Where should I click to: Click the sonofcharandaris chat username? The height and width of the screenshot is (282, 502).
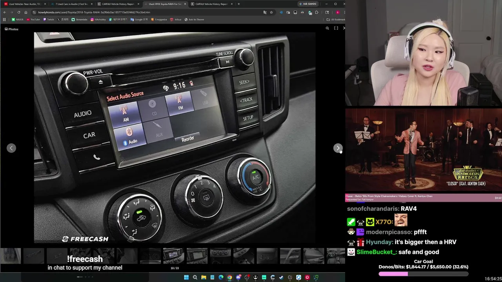(x=373, y=209)
